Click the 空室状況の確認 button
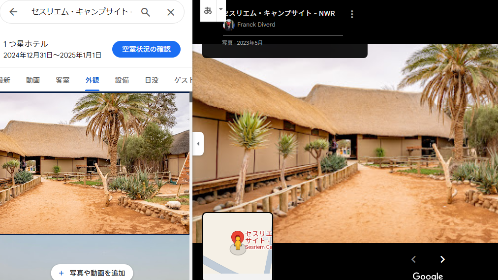This screenshot has width=498, height=280. 146,49
